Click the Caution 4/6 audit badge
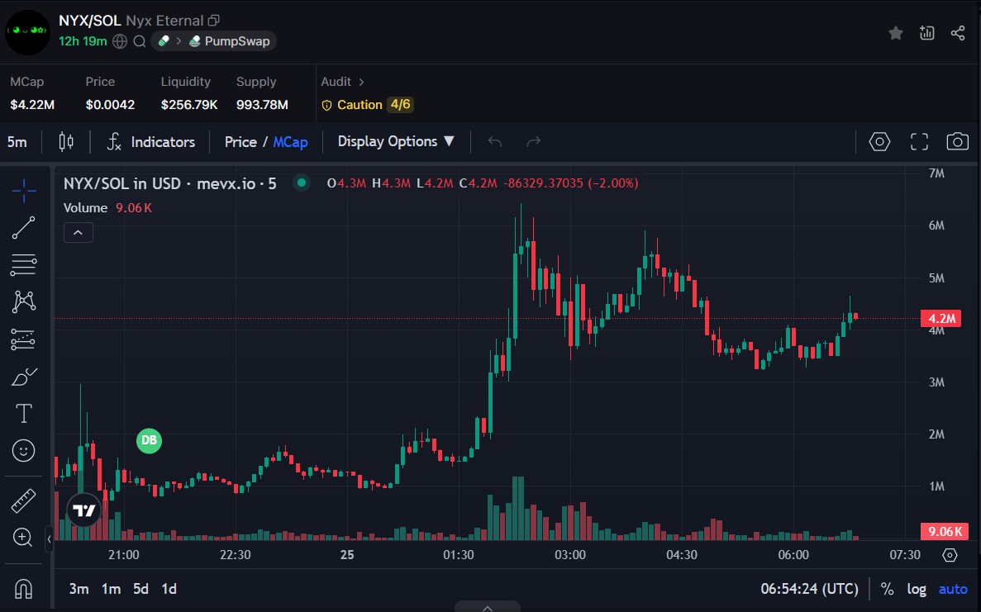Screen dimensions: 981x612 (x=367, y=104)
